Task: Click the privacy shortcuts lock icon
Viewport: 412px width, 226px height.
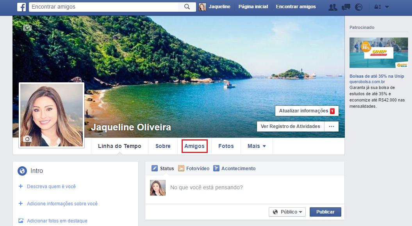Action: (378, 7)
